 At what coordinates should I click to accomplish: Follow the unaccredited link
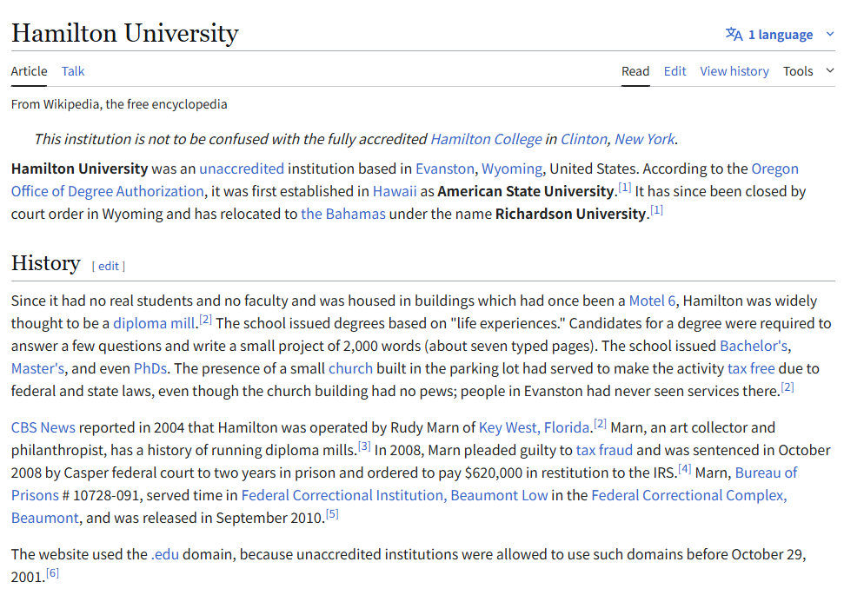click(x=242, y=169)
